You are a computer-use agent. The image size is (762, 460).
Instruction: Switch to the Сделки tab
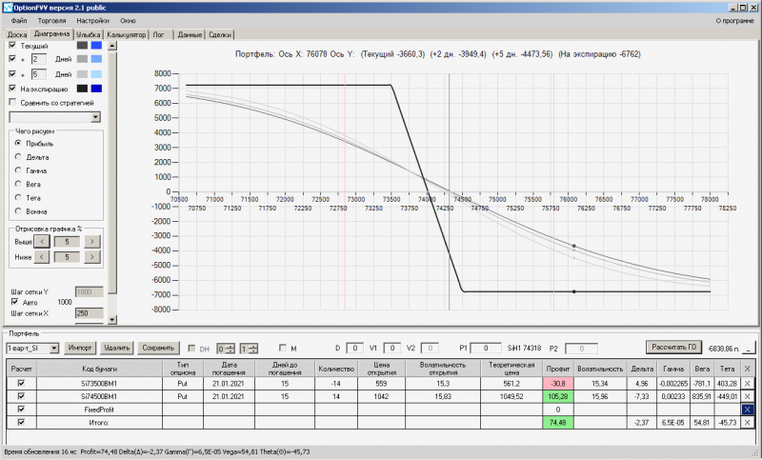pos(220,34)
